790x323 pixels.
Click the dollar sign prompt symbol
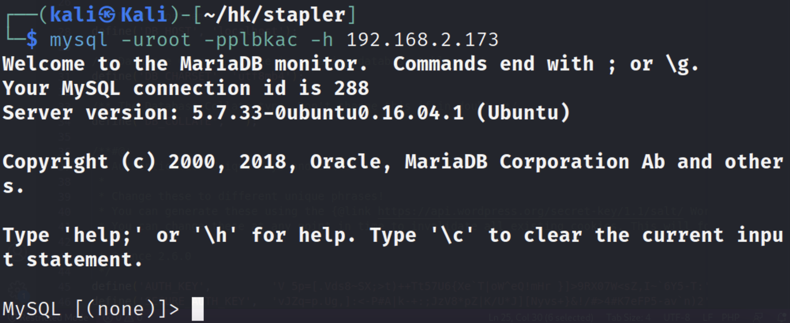click(x=31, y=40)
